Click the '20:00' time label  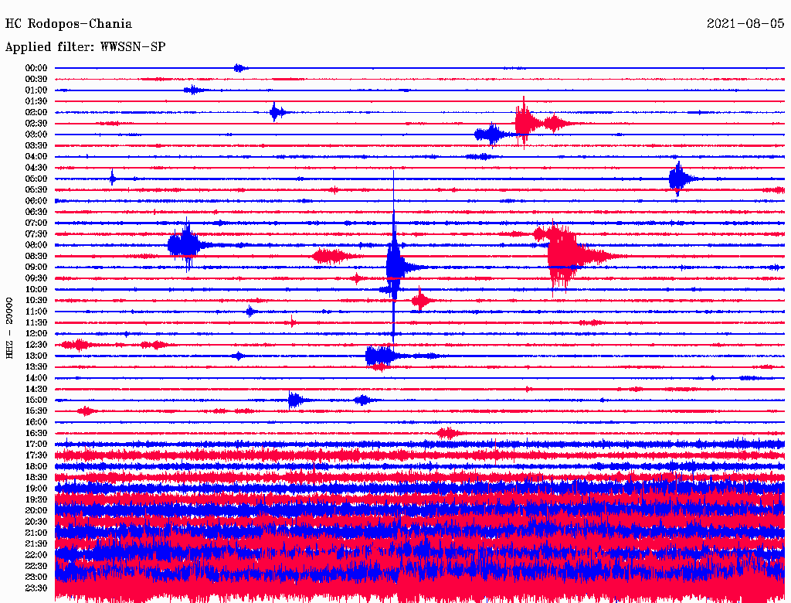tap(36, 510)
